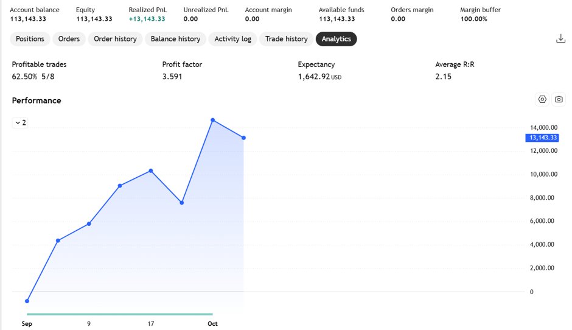Screen dimensions: 572x330
Task: Click the 13,143.33 price label on axis
Action: (x=542, y=138)
